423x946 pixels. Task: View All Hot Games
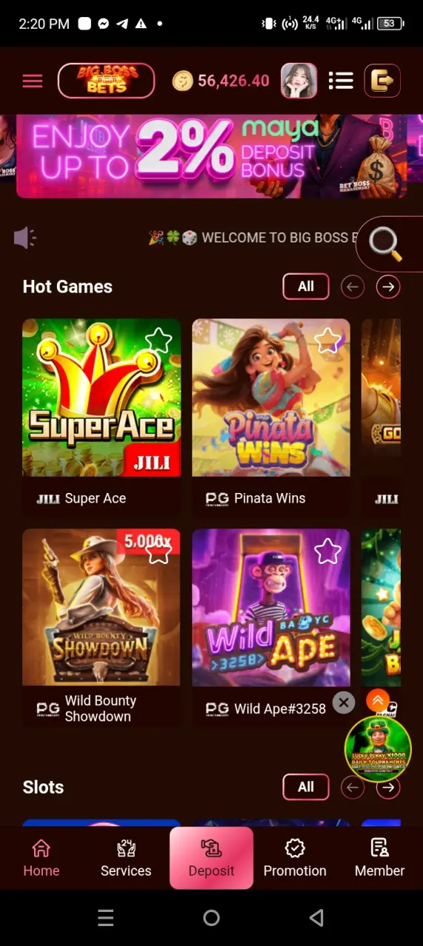pyautogui.click(x=306, y=287)
